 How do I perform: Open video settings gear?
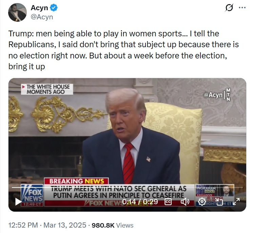point(202,202)
